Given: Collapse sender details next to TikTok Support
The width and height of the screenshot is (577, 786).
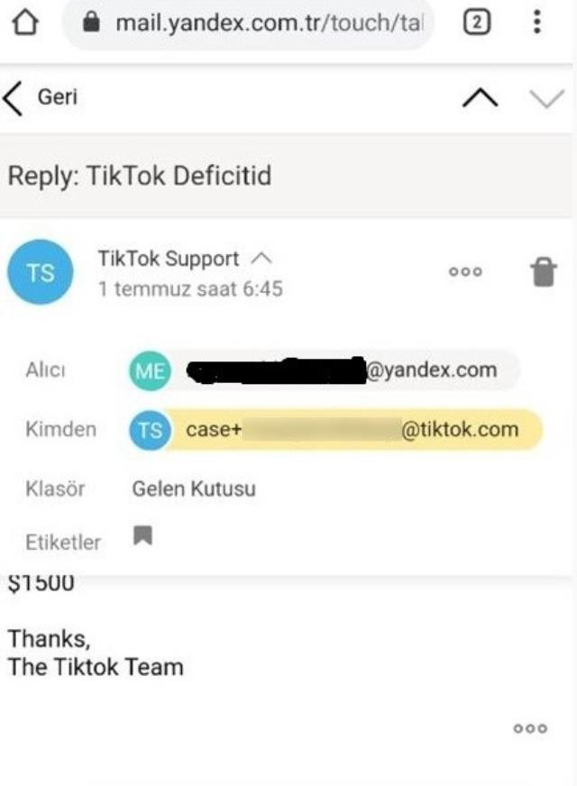Looking at the screenshot, I should pyautogui.click(x=261, y=259).
